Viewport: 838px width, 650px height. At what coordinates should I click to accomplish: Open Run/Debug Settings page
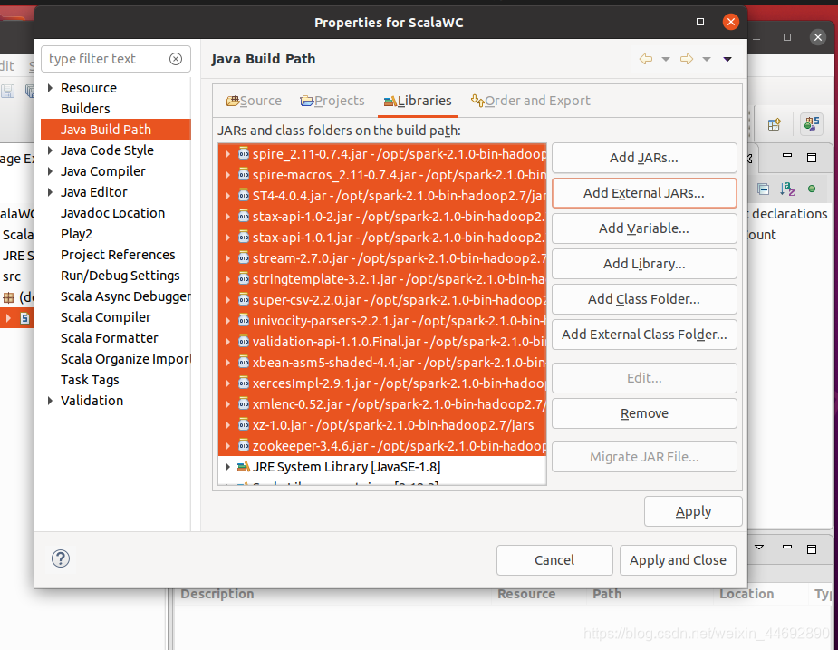click(120, 276)
